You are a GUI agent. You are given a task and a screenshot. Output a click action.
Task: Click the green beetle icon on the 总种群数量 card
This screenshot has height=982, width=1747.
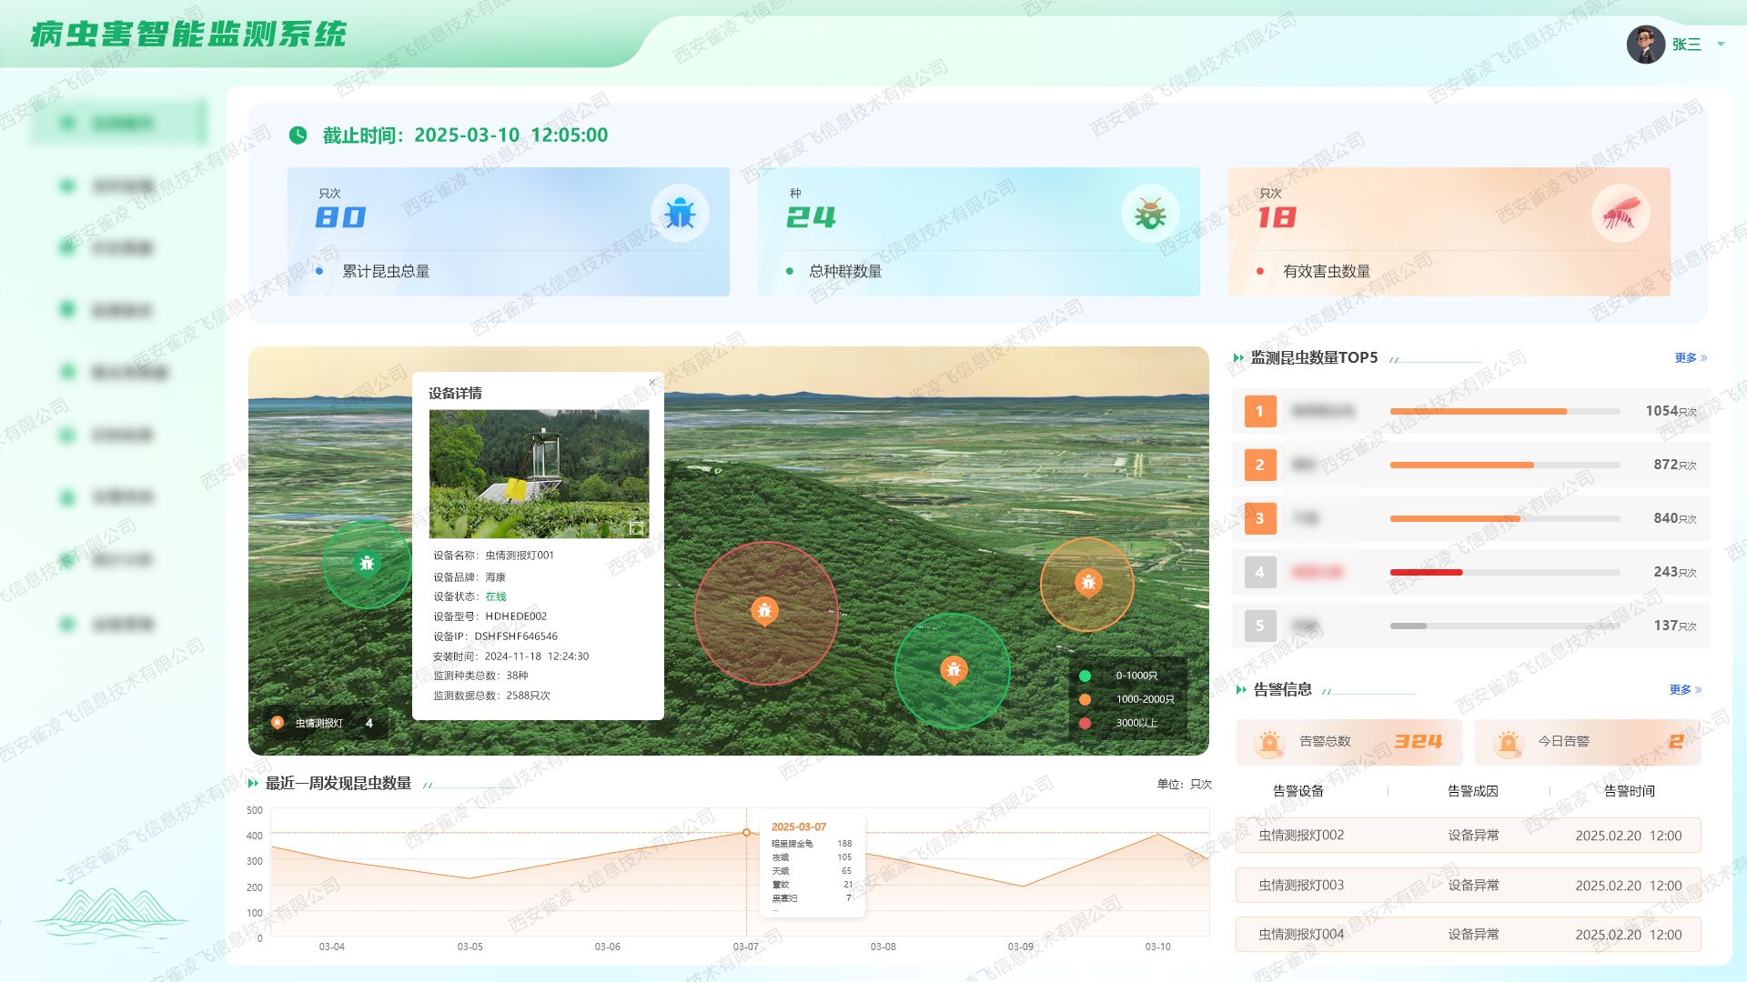1150,214
